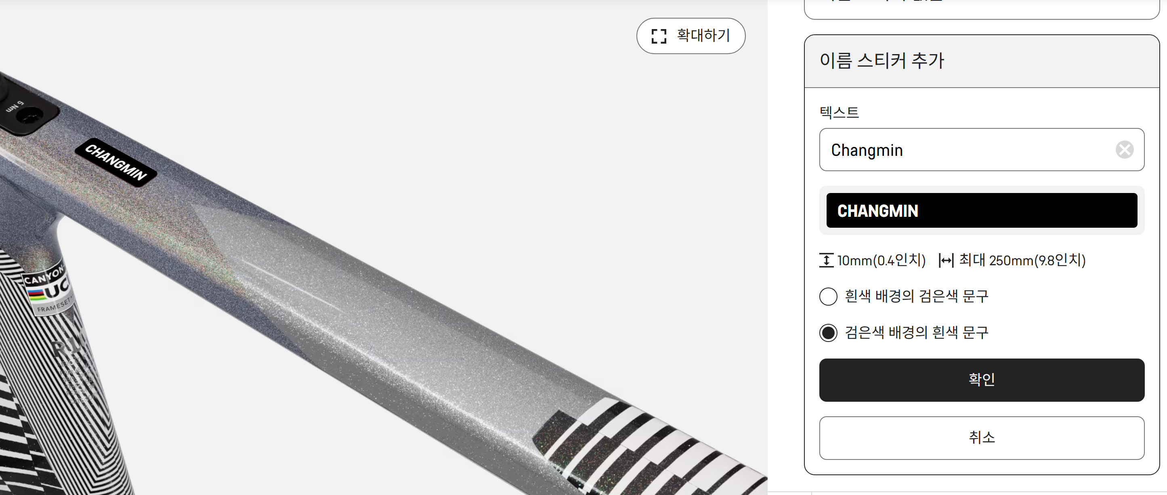Click the Canyon UCI frameset sticker on frame

(x=48, y=289)
